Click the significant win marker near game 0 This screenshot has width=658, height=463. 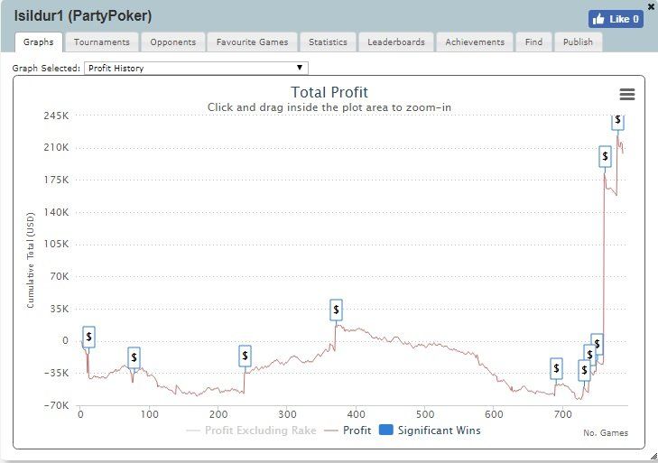(88, 337)
